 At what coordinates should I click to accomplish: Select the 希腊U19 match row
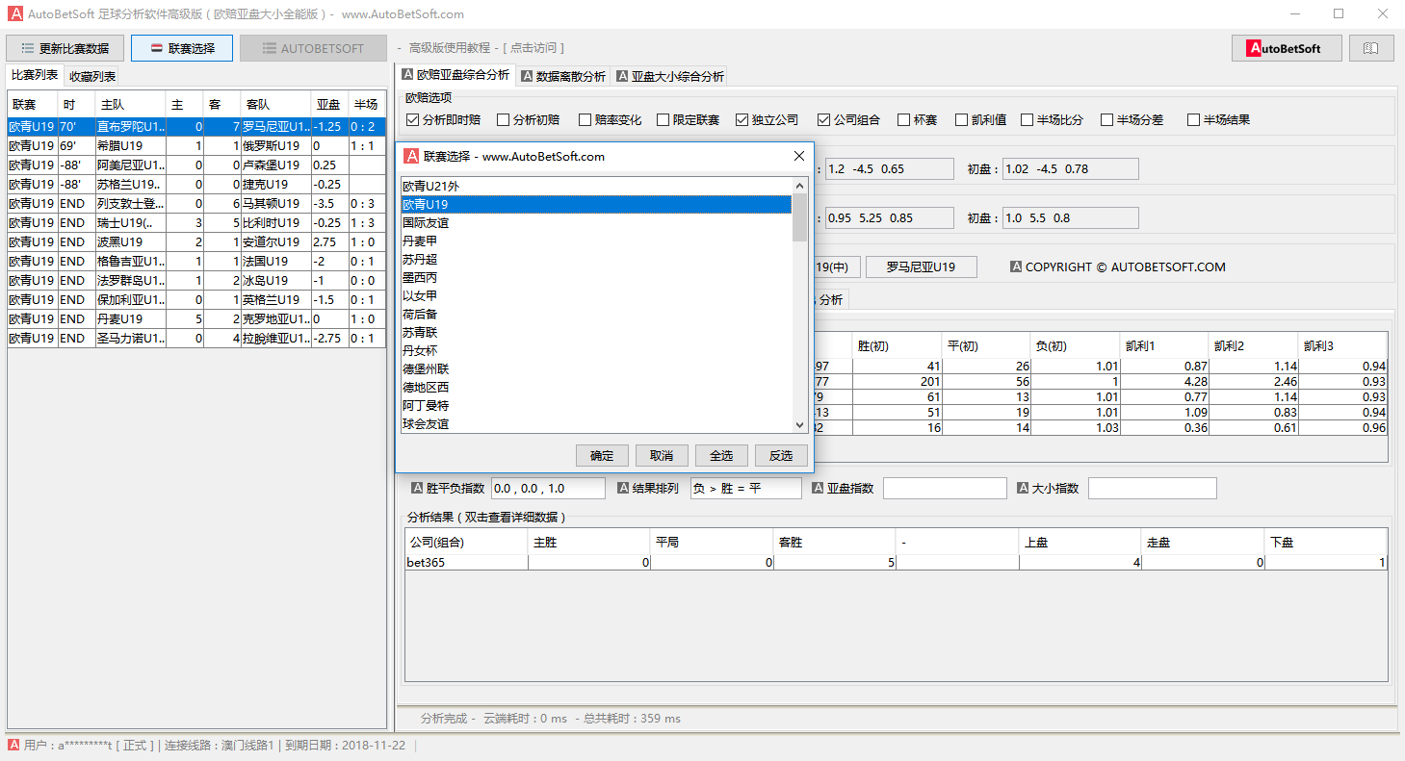coord(196,145)
